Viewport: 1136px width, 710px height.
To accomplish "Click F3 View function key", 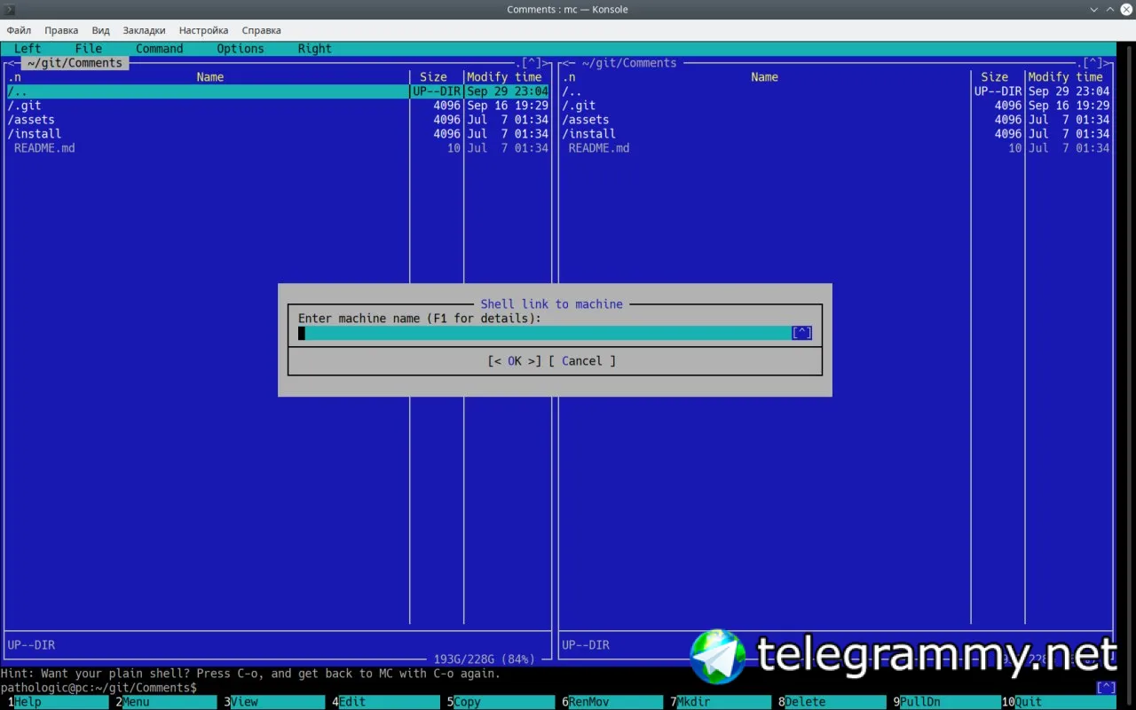I will click(x=274, y=702).
